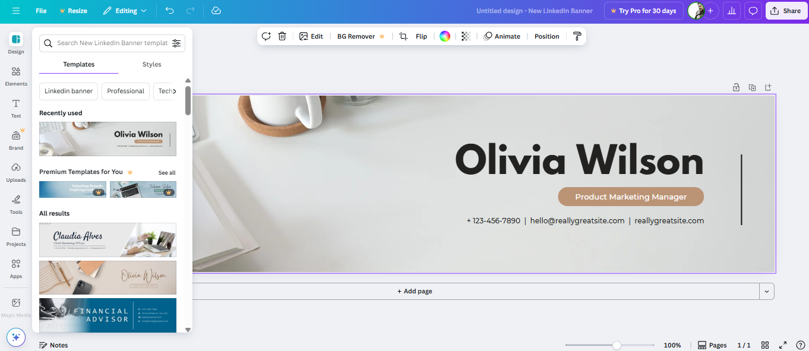The width and height of the screenshot is (809, 351).
Task: Click Try Pro for 30 days
Action: [x=643, y=10]
